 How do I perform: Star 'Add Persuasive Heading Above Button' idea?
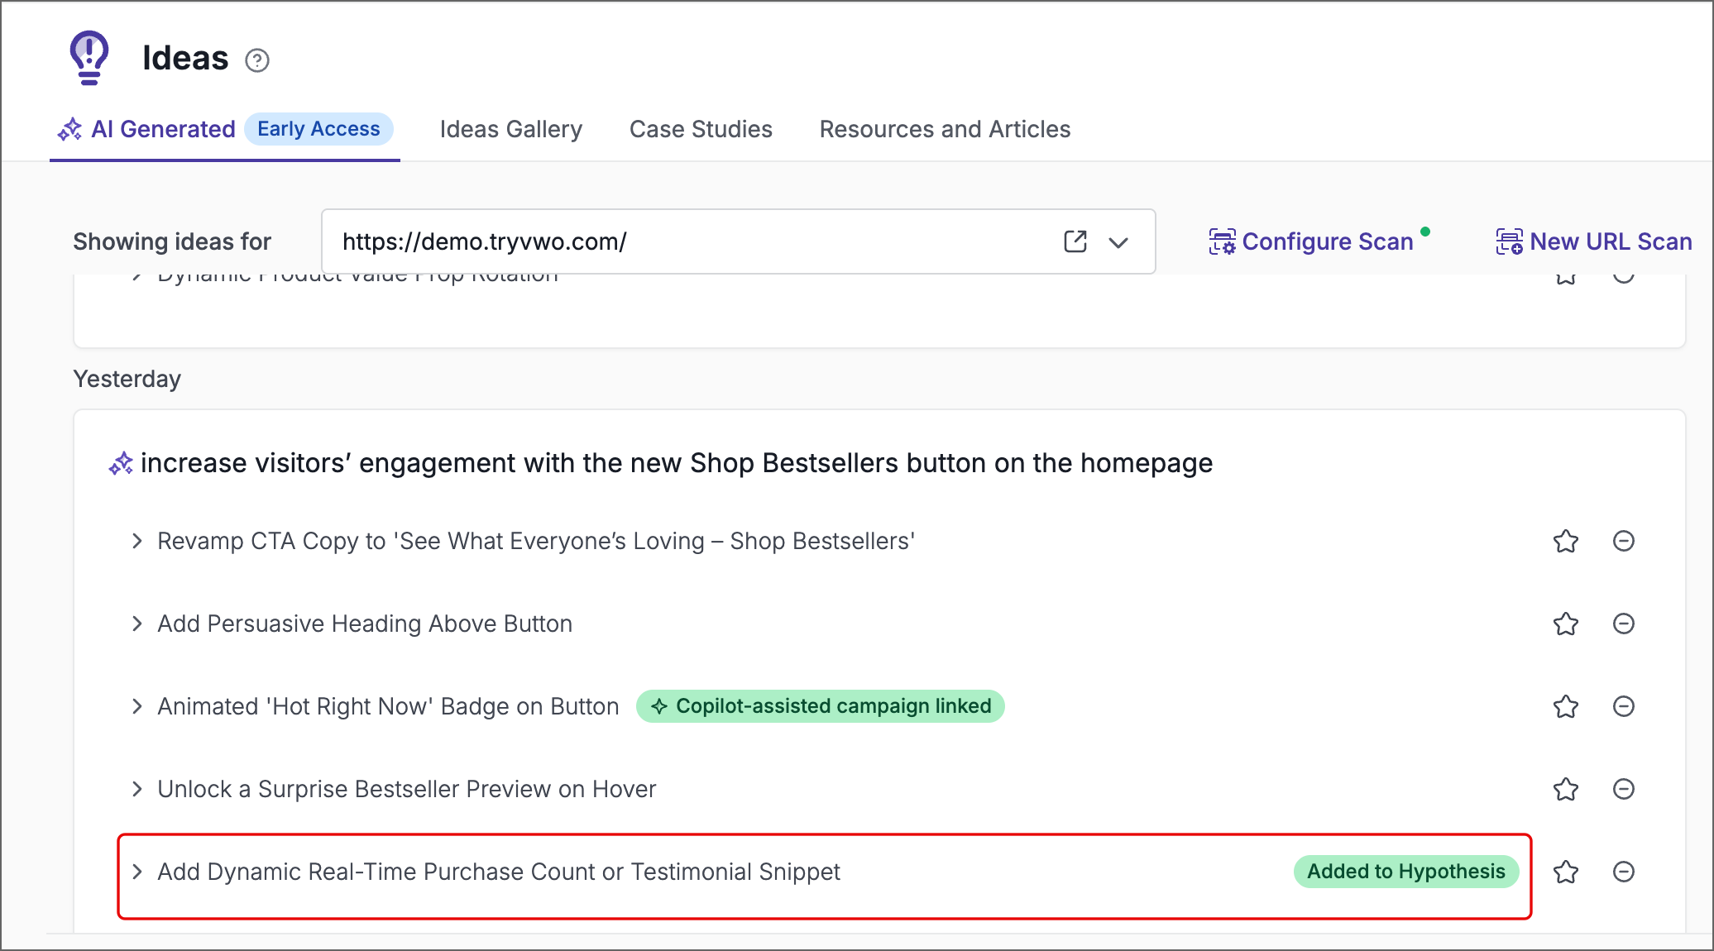click(x=1566, y=624)
